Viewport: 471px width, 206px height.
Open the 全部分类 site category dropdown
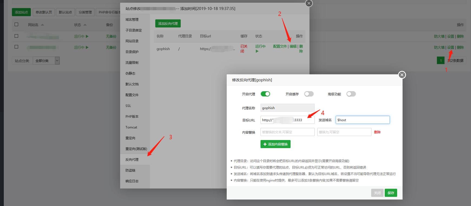(x=46, y=61)
